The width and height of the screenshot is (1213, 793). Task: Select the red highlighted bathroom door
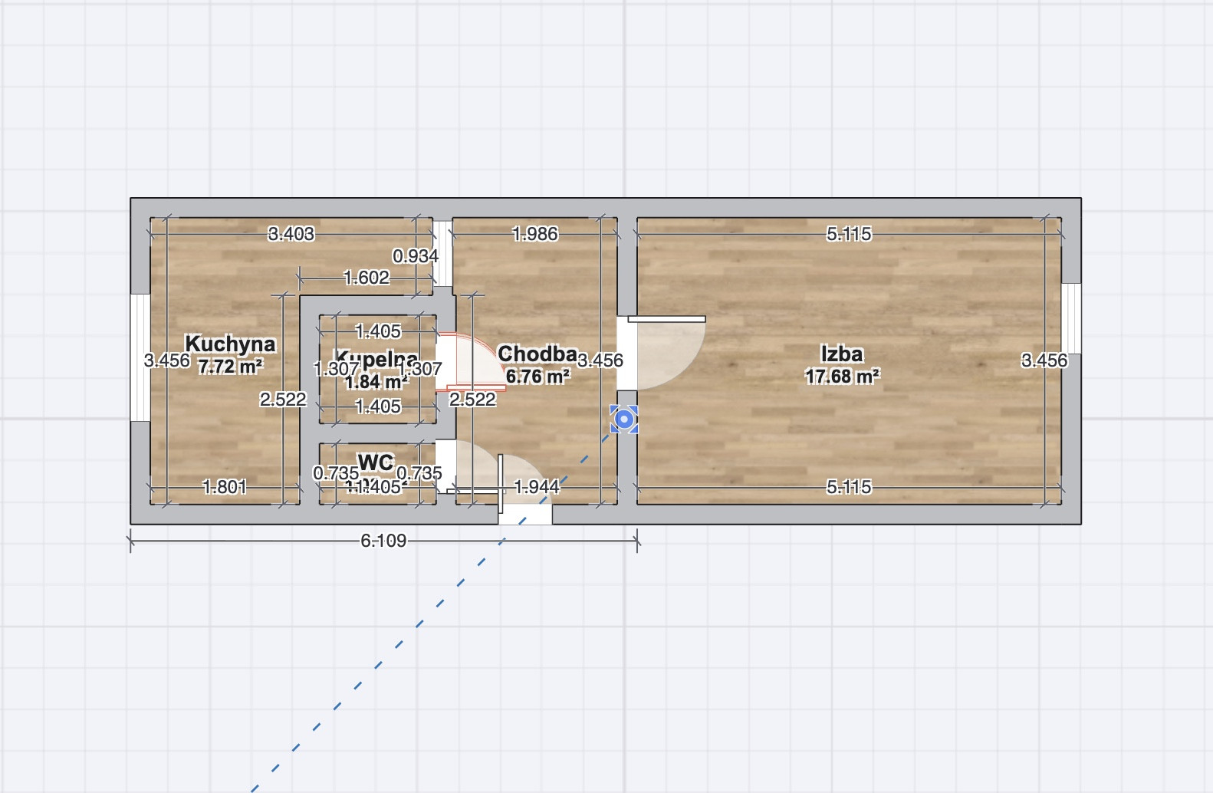[x=469, y=362]
